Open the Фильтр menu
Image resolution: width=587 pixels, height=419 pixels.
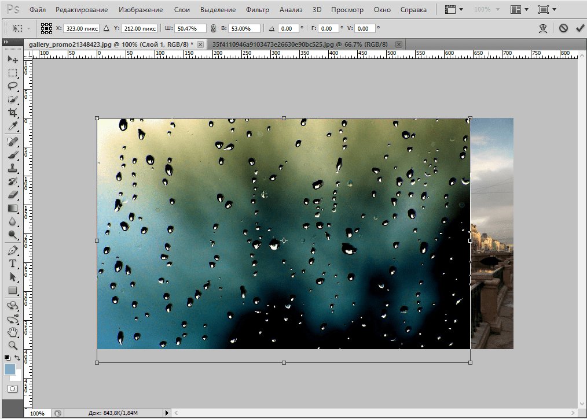coord(257,10)
